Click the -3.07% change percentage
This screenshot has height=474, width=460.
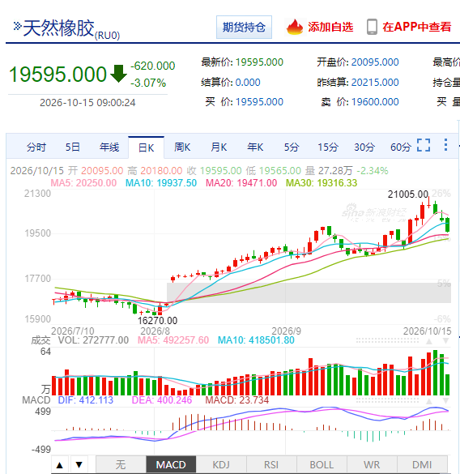[148, 83]
